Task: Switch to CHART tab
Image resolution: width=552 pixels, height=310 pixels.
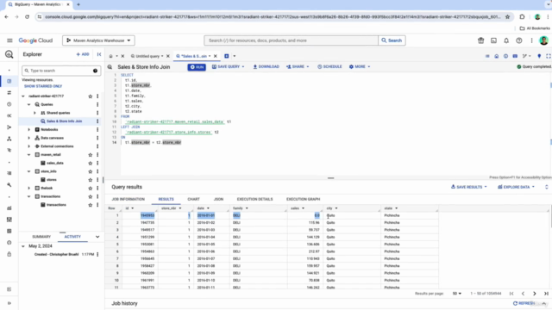Action: click(193, 199)
